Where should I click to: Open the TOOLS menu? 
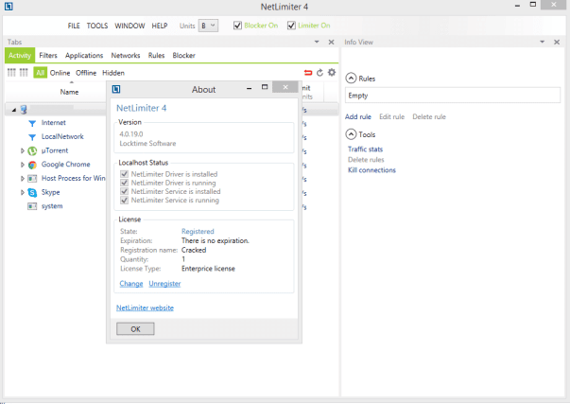(97, 26)
